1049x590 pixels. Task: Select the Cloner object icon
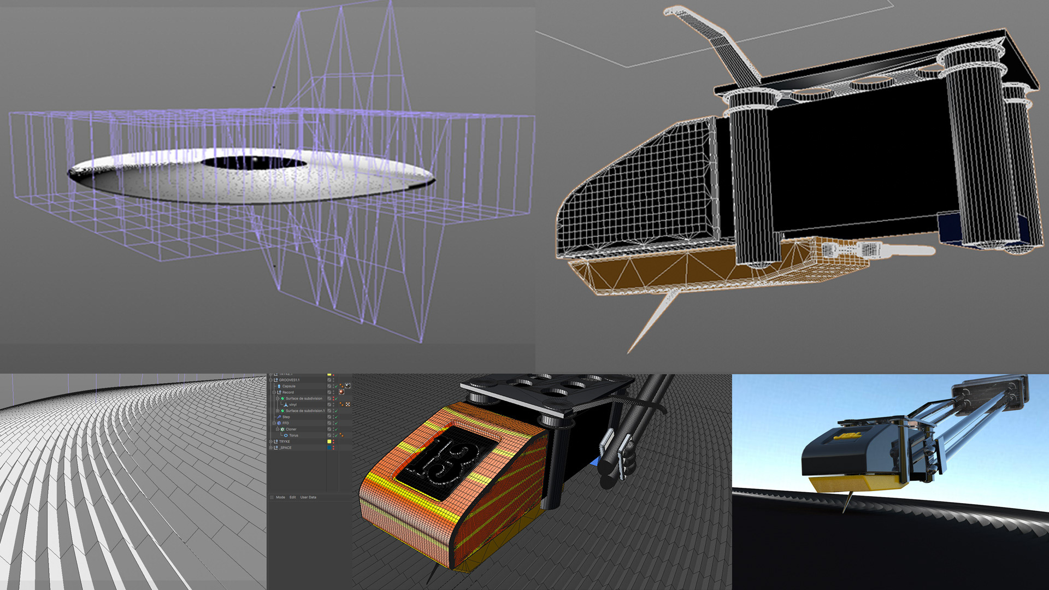click(x=282, y=429)
